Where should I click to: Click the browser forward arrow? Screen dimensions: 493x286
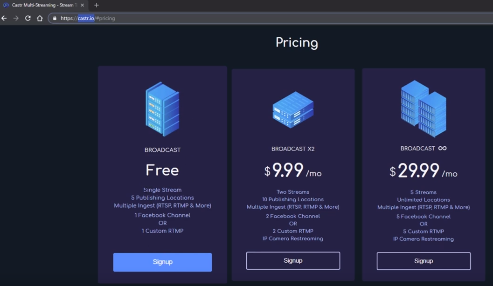click(16, 18)
